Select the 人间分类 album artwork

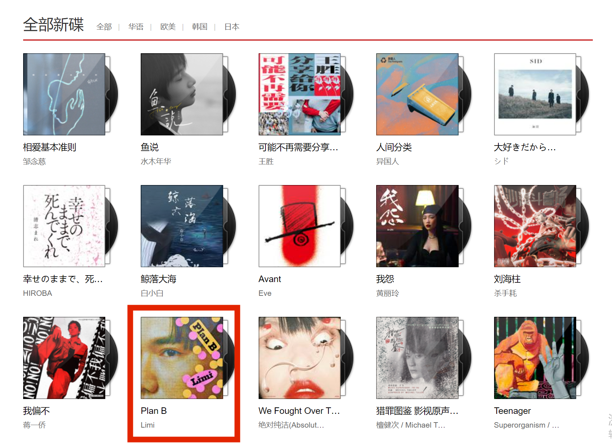(x=417, y=94)
